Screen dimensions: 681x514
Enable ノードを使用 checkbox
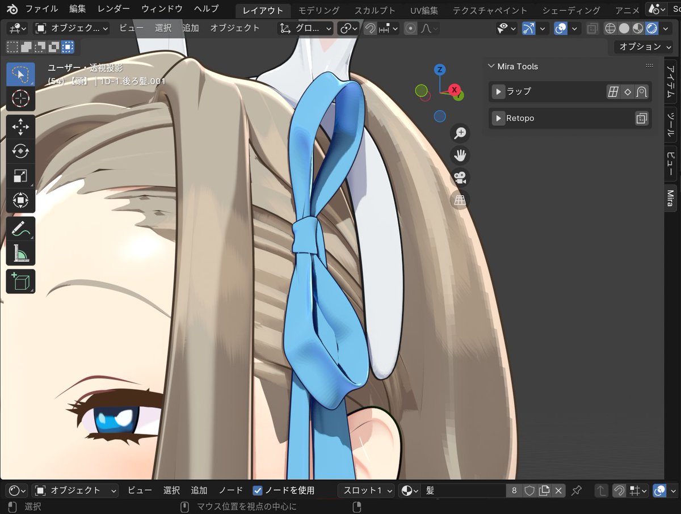point(258,490)
